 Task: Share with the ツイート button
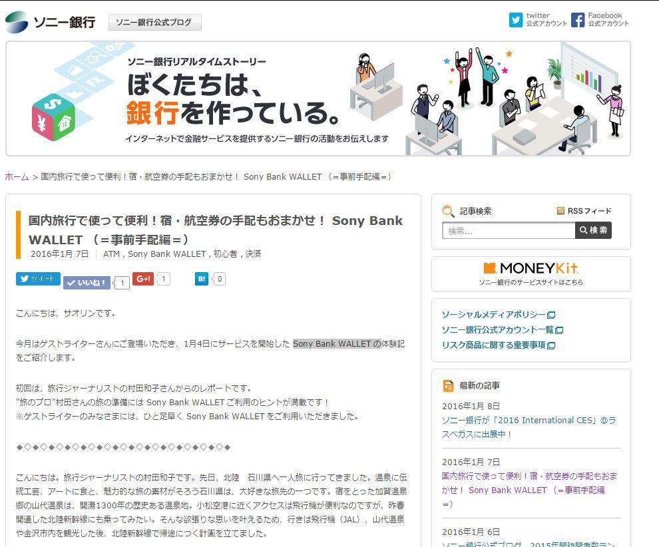[x=38, y=279]
